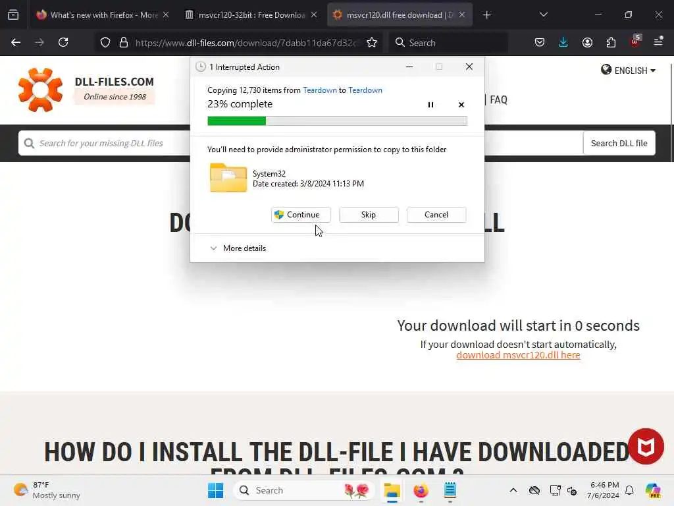
Task: Click the Firefox Search box
Action: pyautogui.click(x=448, y=43)
